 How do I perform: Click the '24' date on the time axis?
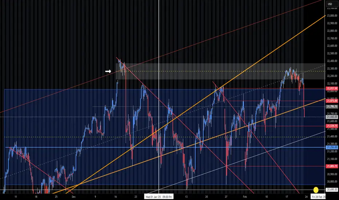click(306, 197)
